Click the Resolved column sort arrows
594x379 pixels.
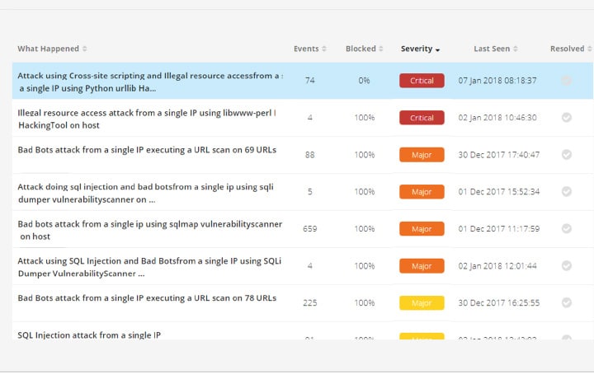click(589, 49)
